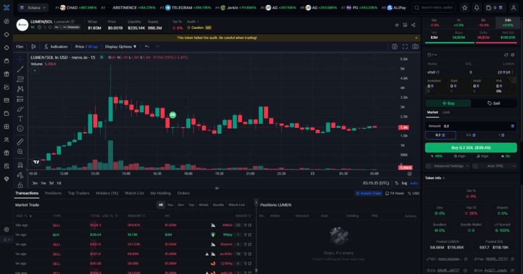
Task: Filter transactions by MAKER column
Action: 250,216
